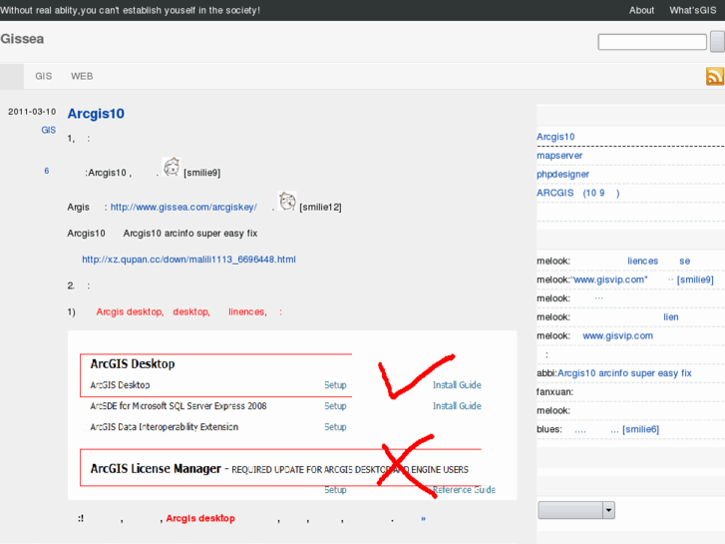Open the Arcgis10 post title
This screenshot has height=544, width=725.
tap(96, 114)
